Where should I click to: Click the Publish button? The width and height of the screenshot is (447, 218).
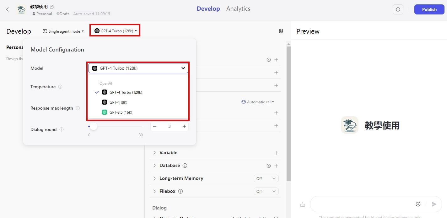(x=429, y=9)
